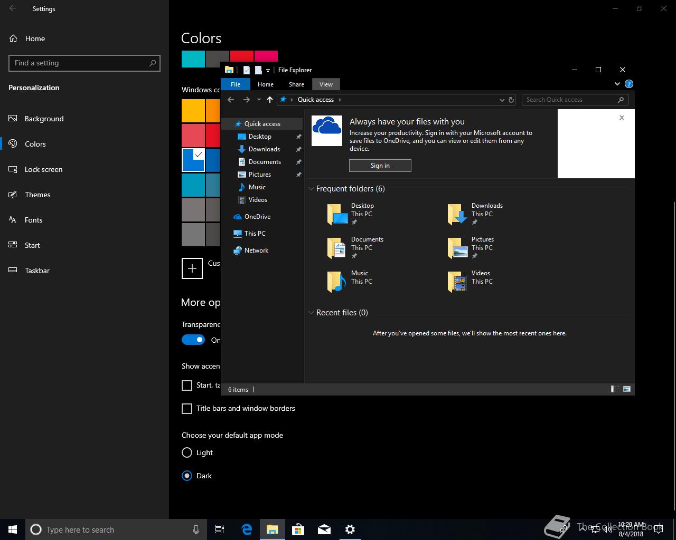Open the recent locations dropdown arrow
The image size is (676, 540).
coord(259,100)
